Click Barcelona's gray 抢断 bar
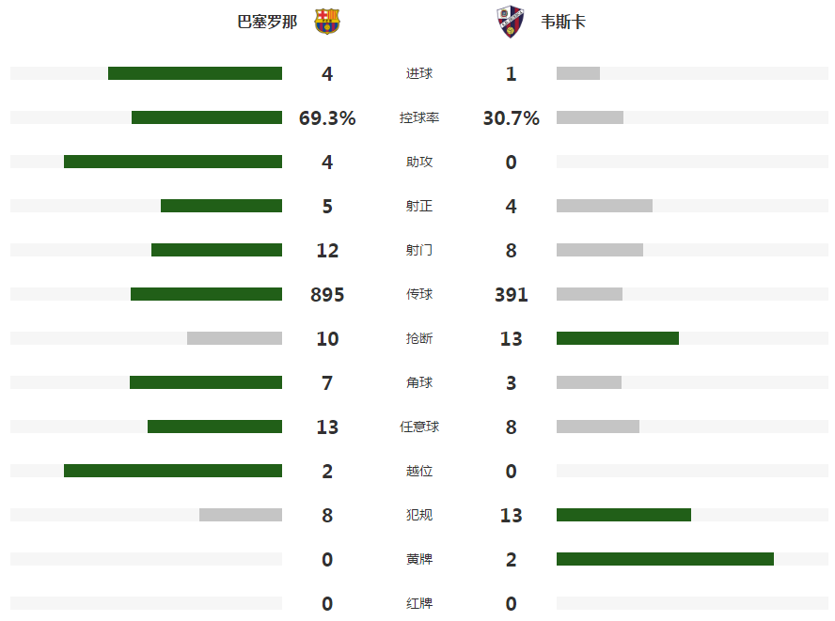Viewport: 835px width, 621px height. pos(234,338)
